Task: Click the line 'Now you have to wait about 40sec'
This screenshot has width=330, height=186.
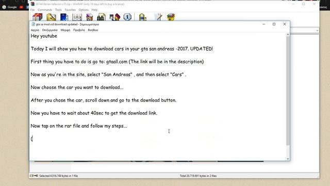Action: [94, 113]
